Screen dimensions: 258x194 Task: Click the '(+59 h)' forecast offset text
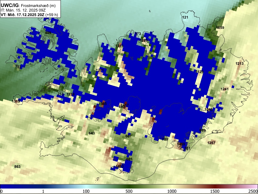tap(52, 15)
